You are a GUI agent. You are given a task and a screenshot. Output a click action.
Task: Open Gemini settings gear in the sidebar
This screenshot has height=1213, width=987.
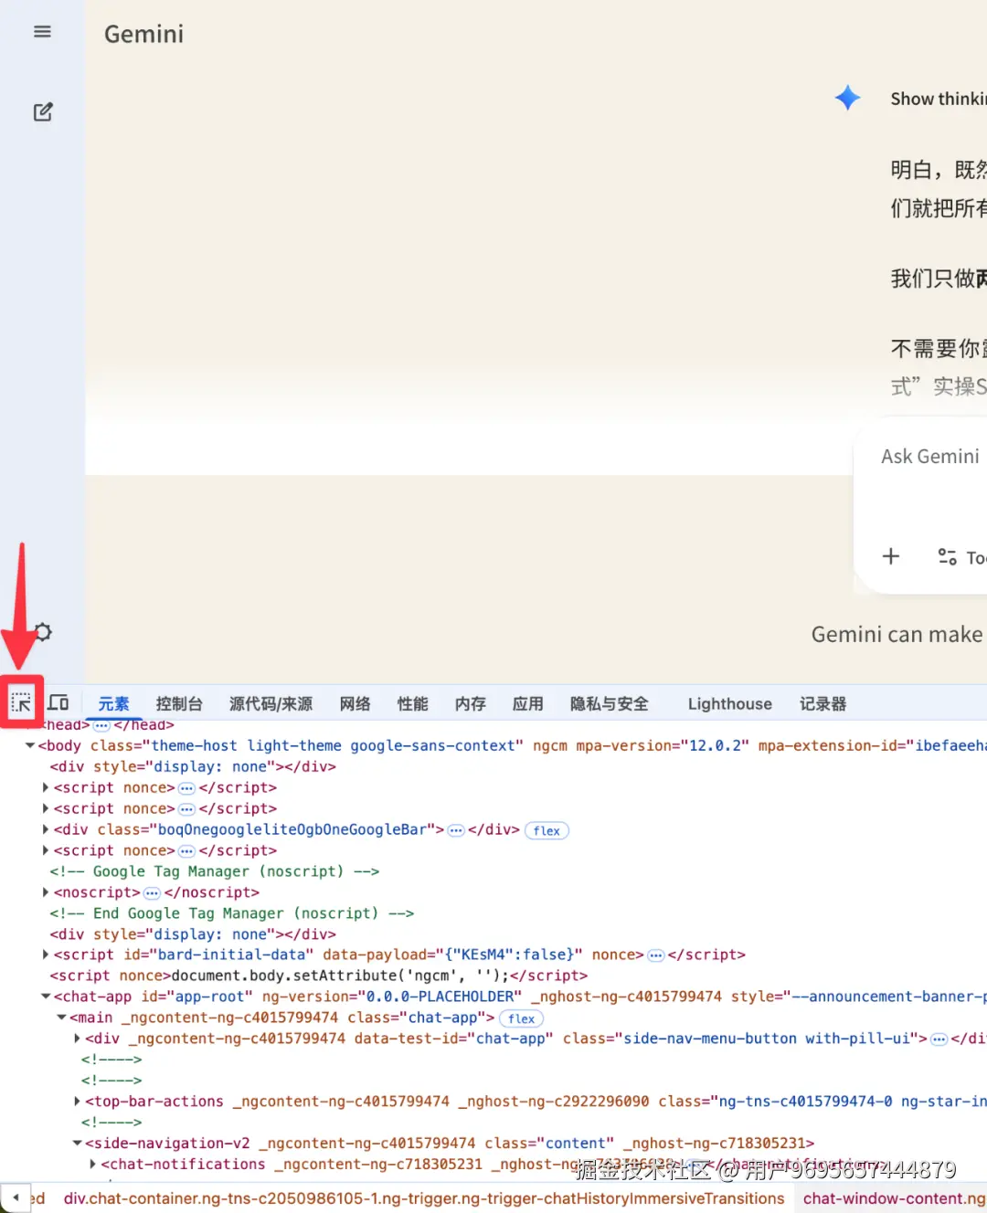click(x=42, y=632)
